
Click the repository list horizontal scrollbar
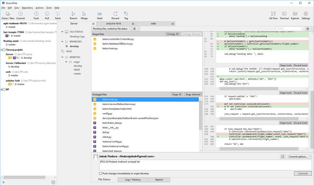coord(25,177)
